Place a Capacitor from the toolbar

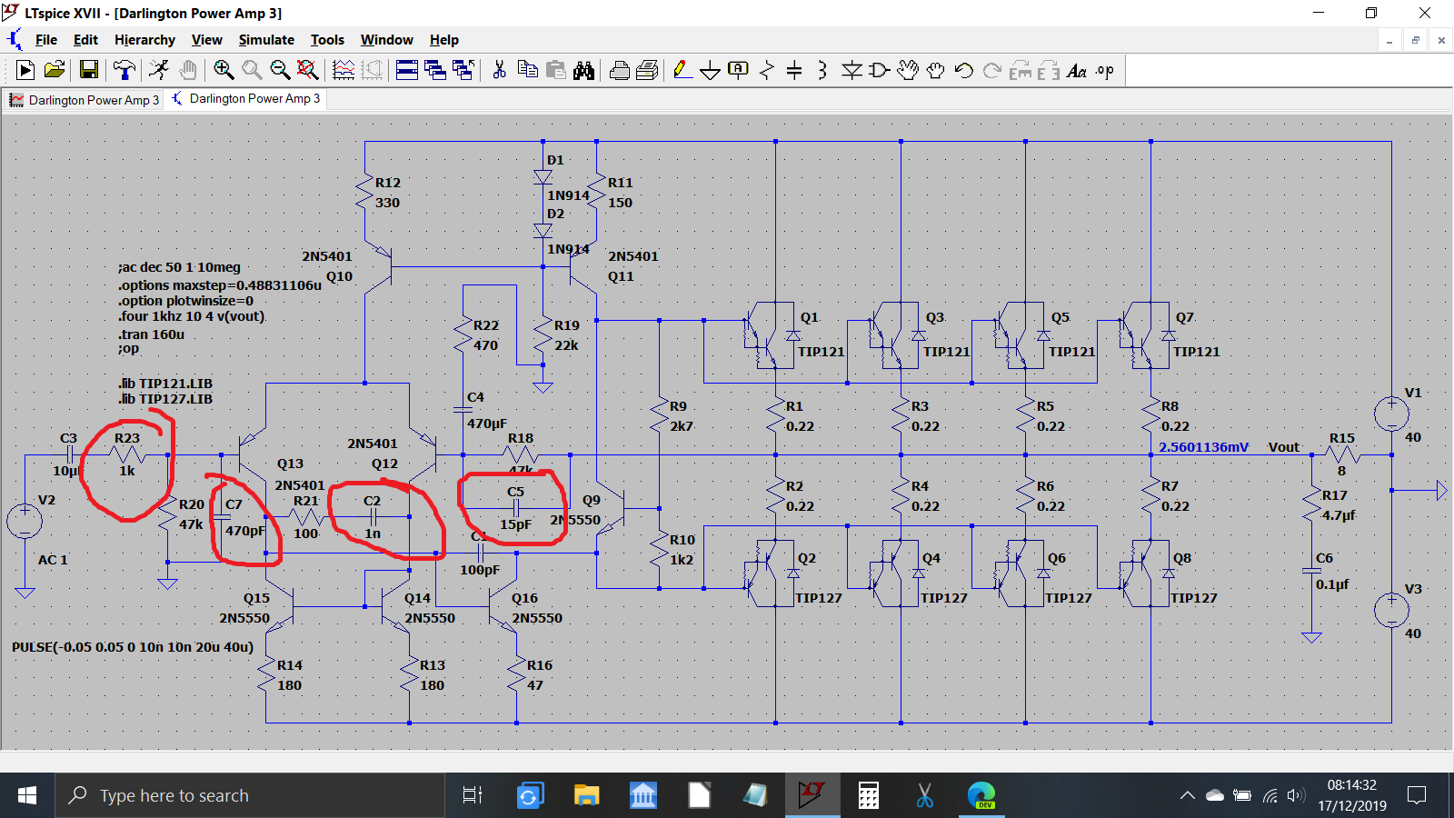(794, 70)
